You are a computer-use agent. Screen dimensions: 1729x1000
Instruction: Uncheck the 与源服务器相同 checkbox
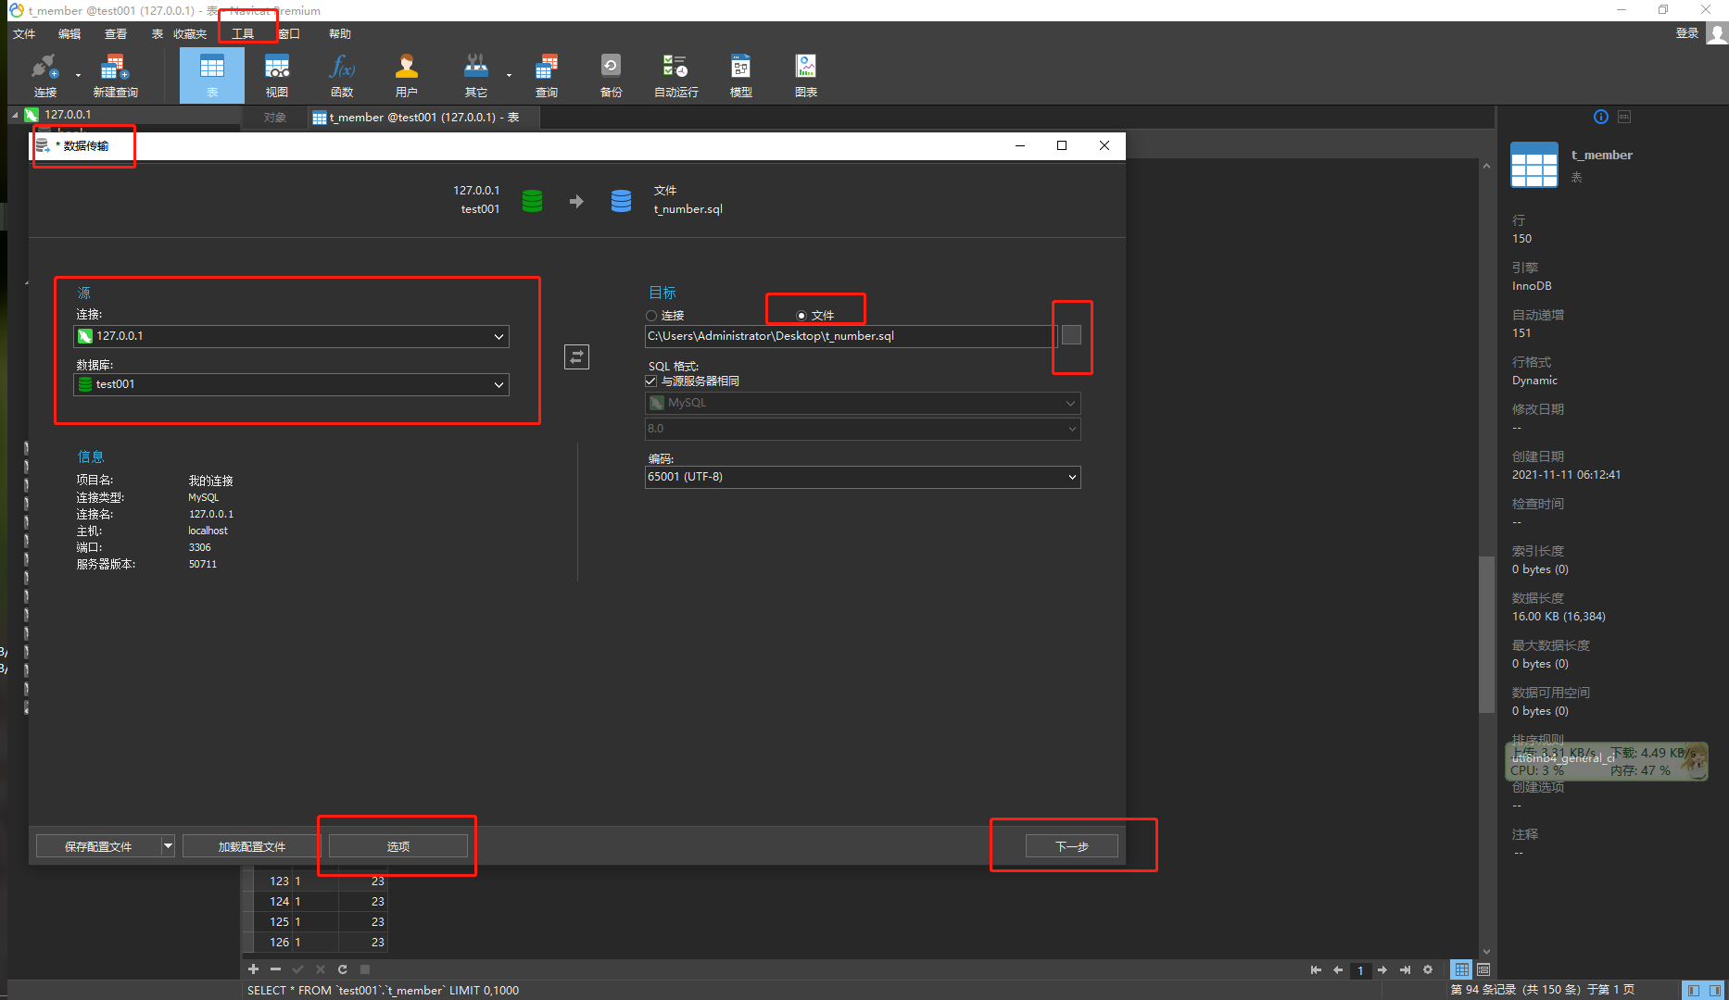pos(650,381)
